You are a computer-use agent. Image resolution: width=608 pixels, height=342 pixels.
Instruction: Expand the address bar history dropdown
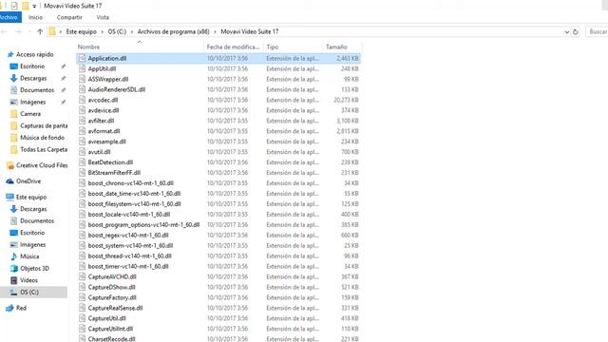click(566, 31)
